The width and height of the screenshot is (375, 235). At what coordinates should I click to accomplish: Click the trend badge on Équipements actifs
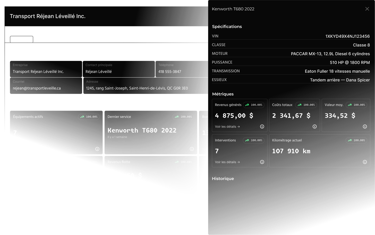pyautogui.click(x=89, y=117)
